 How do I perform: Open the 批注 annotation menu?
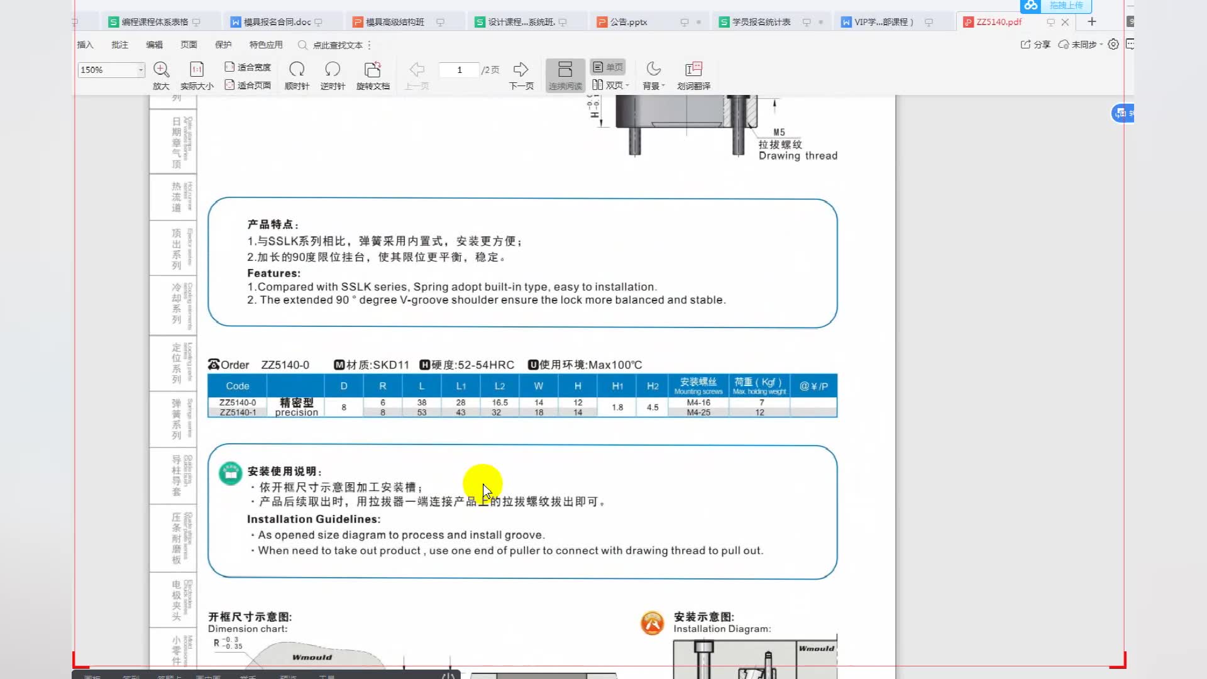pyautogui.click(x=119, y=45)
